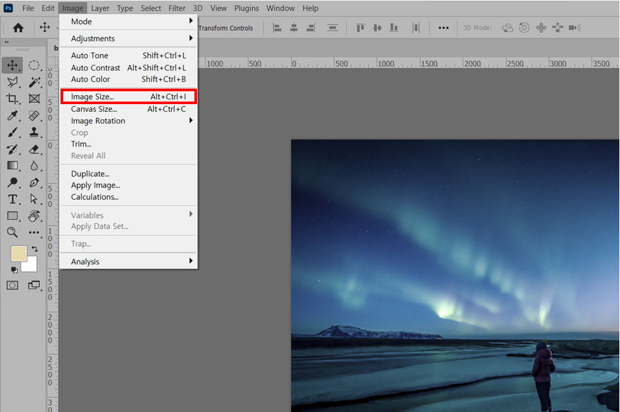Click the 3D Orbit camera icon
Screen dimensions: 620x412
pyautogui.click(x=507, y=28)
